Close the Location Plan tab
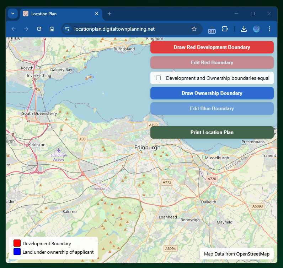This screenshot has height=268, width=283. click(97, 14)
